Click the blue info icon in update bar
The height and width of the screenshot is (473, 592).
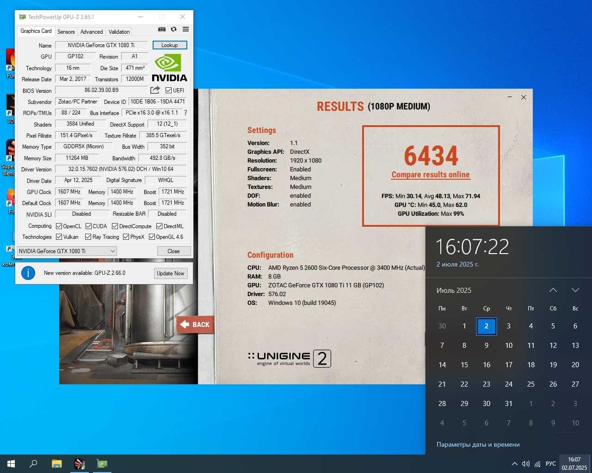pyautogui.click(x=28, y=273)
